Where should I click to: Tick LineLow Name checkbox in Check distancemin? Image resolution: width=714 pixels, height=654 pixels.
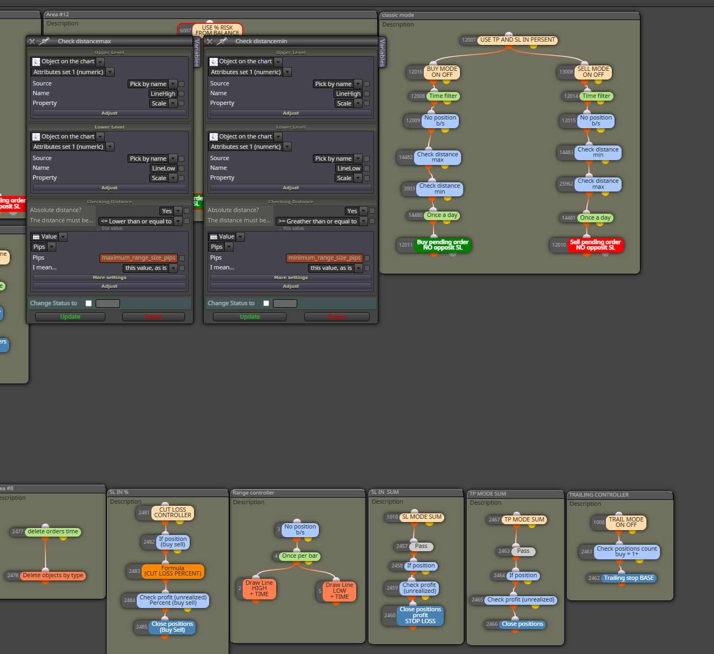(366, 168)
